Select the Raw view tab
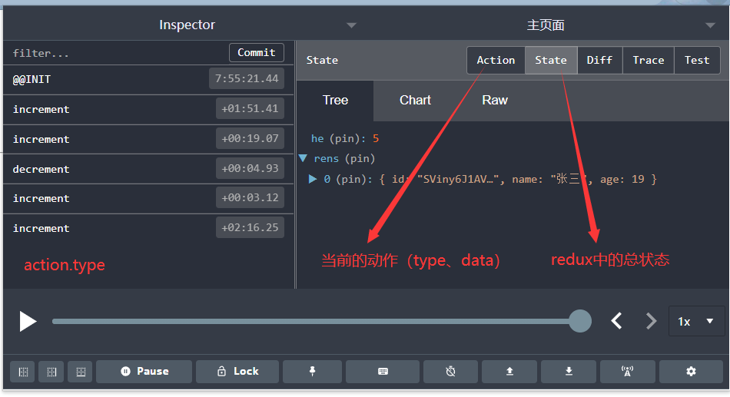Image resolution: width=730 pixels, height=397 pixels. click(494, 100)
